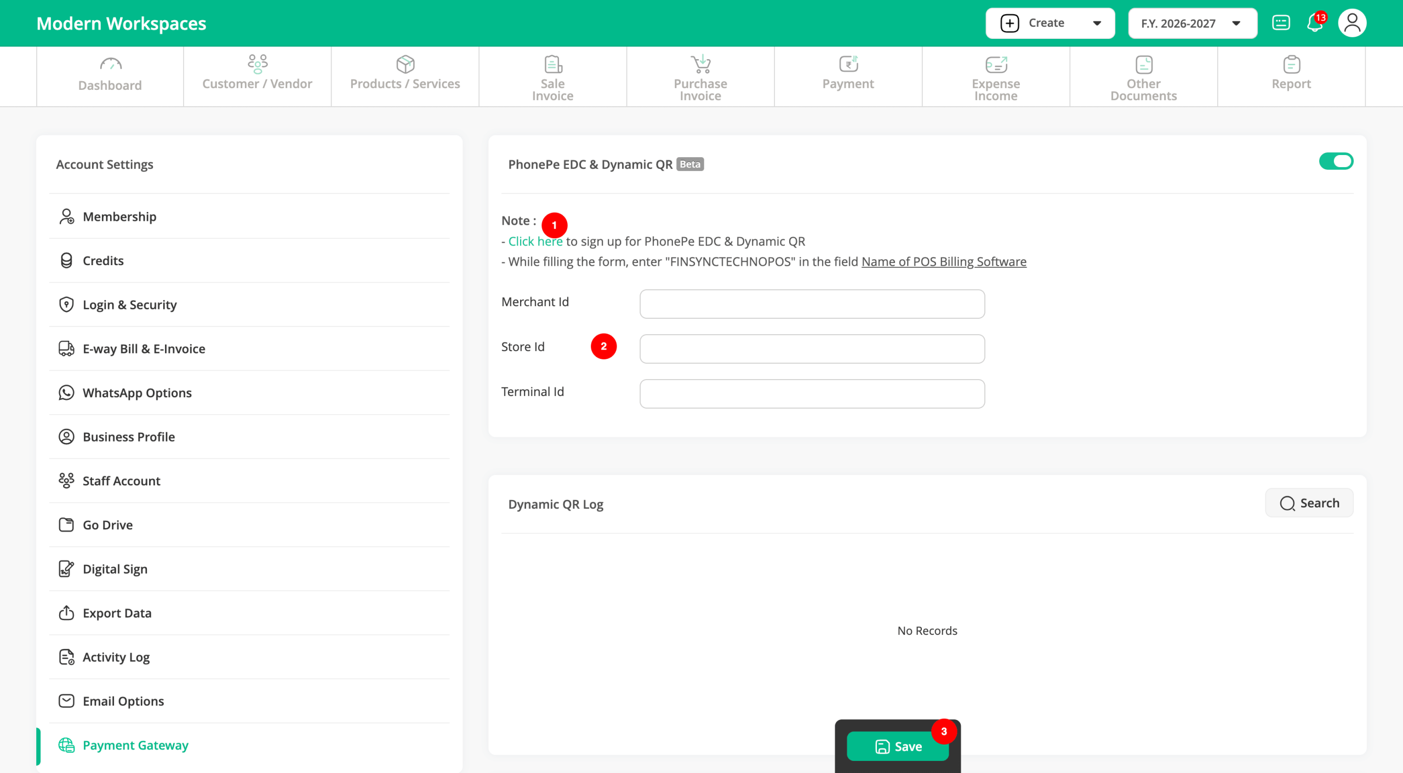Click the E-way Bill truck icon
This screenshot has height=773, width=1403.
pyautogui.click(x=66, y=348)
